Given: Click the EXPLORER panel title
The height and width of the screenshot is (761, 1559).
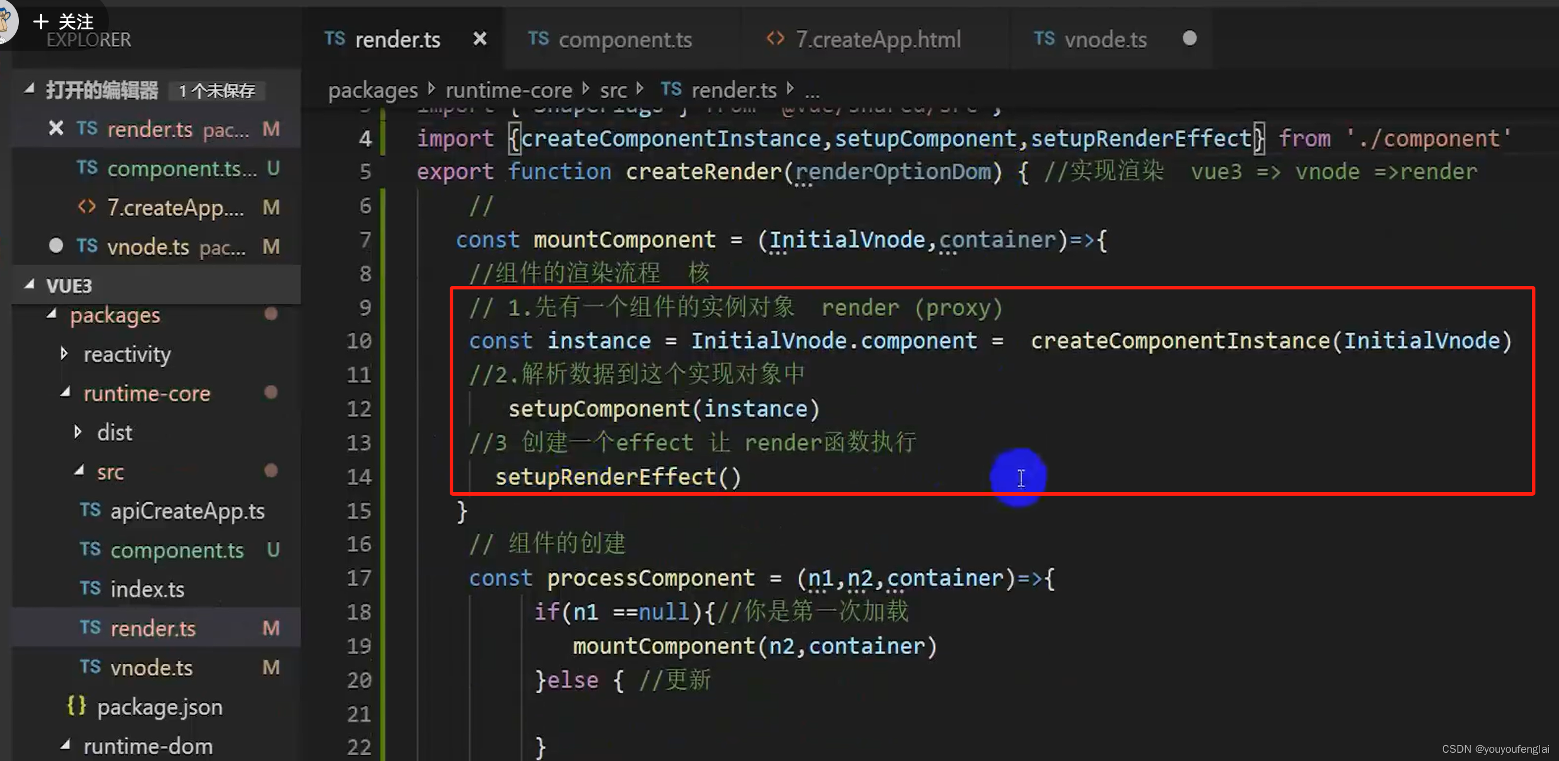Looking at the screenshot, I should tap(88, 40).
